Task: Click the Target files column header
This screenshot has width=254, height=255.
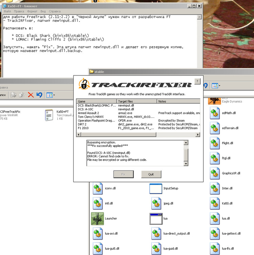Action: coord(137,101)
